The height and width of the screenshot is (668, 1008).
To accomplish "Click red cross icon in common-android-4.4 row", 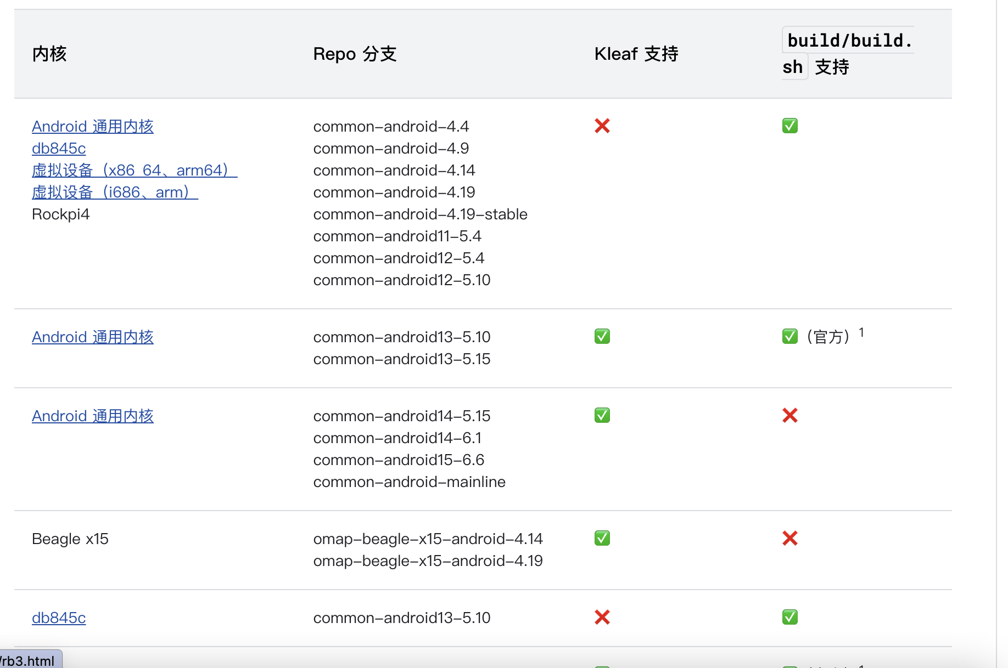I will [x=602, y=126].
